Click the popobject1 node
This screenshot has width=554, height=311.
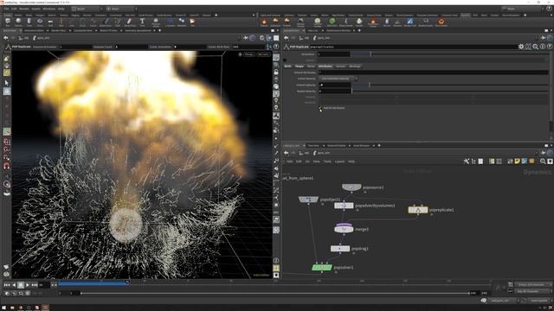(308, 200)
